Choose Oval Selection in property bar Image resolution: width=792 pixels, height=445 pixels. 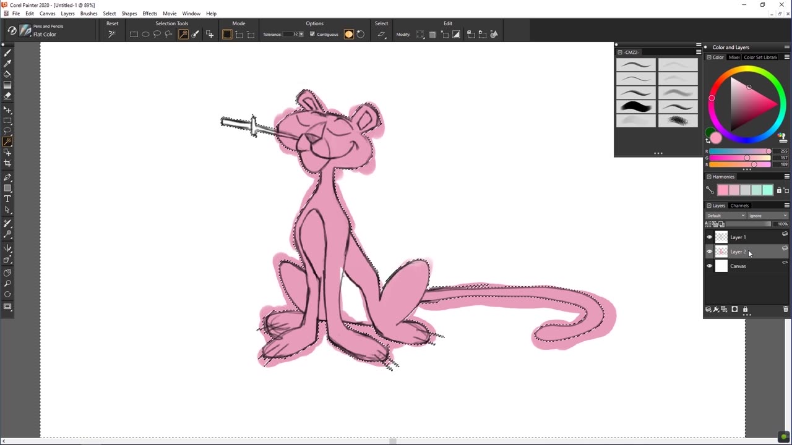tap(145, 34)
